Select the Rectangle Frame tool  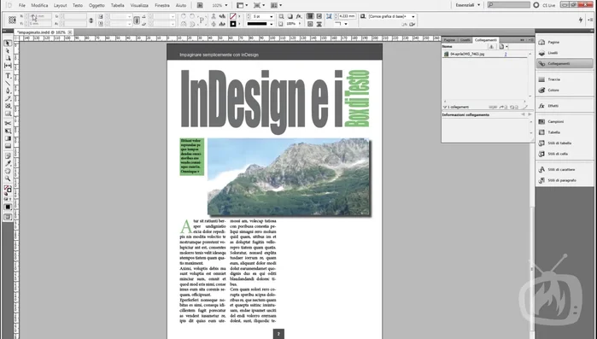(8, 106)
